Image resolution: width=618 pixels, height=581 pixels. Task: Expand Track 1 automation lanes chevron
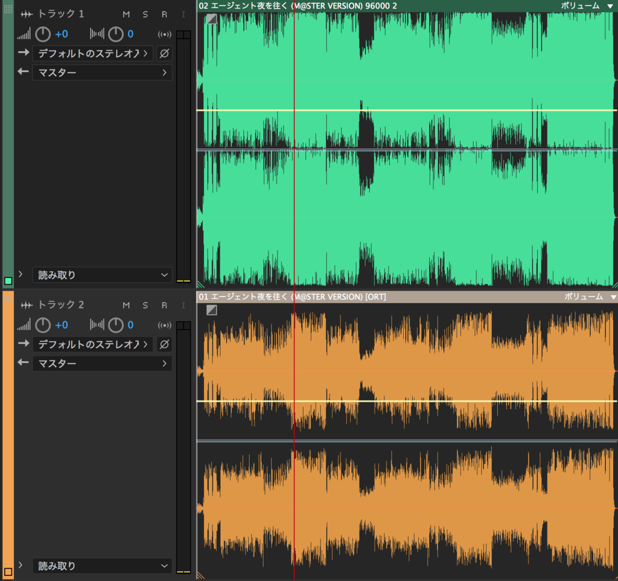[21, 274]
